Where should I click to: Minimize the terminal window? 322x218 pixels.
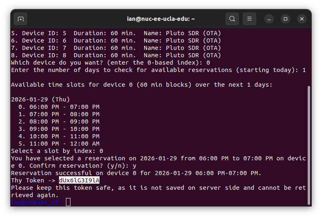[x=269, y=19]
